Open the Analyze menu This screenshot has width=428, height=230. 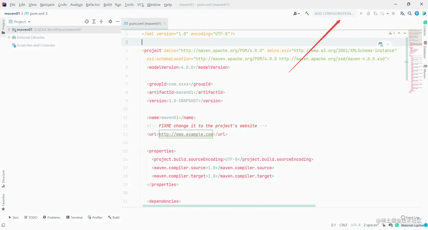click(x=76, y=5)
